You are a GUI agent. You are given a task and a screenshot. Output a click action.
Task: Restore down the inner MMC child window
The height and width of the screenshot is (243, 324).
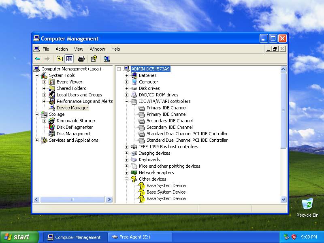click(275, 49)
